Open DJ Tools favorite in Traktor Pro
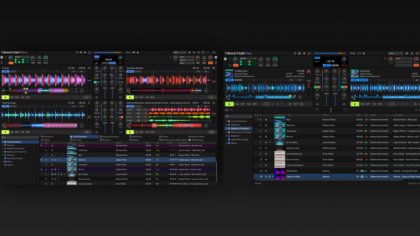Image resolution: width=420 pixels, height=236 pixels. (x=105, y=140)
